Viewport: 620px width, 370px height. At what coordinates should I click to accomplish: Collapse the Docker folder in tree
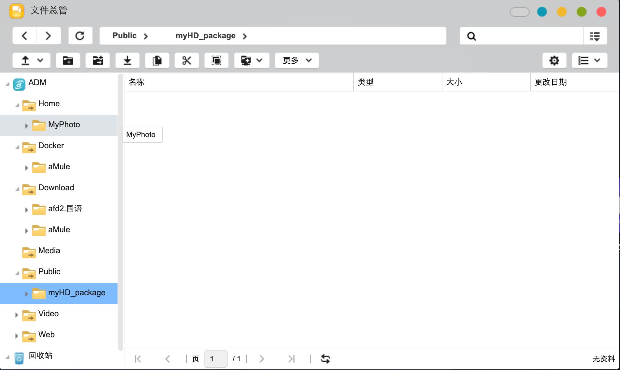point(17,147)
